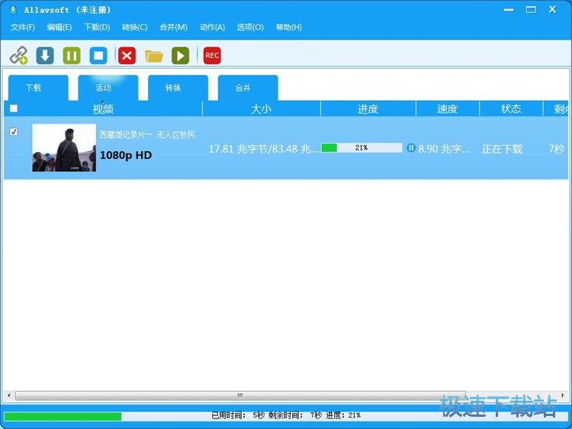Image resolution: width=572 pixels, height=429 pixels.
Task: Switch to the 活动 tab
Action: (108, 88)
